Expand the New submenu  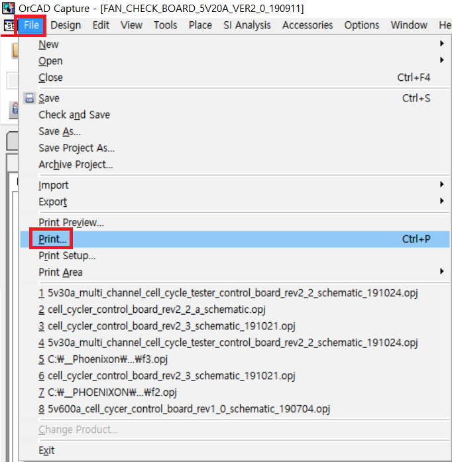click(x=235, y=44)
